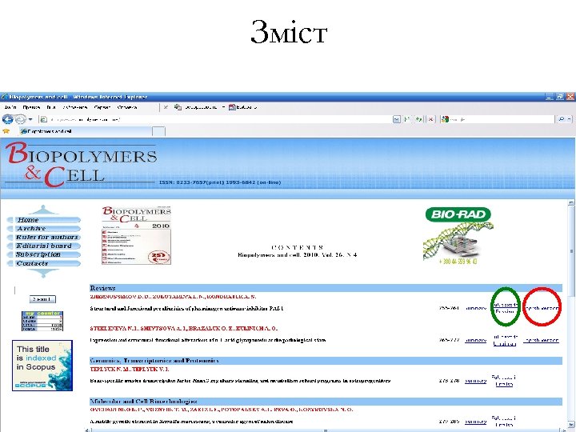Click the visitor counter widget

point(42,321)
